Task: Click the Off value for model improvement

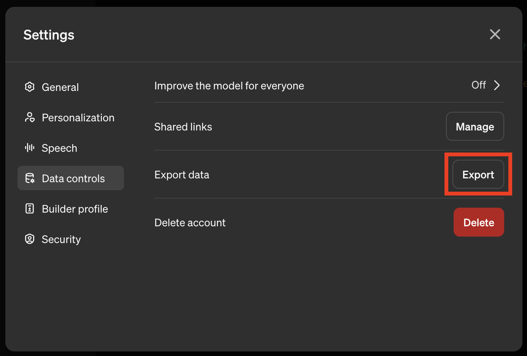Action: pos(479,85)
